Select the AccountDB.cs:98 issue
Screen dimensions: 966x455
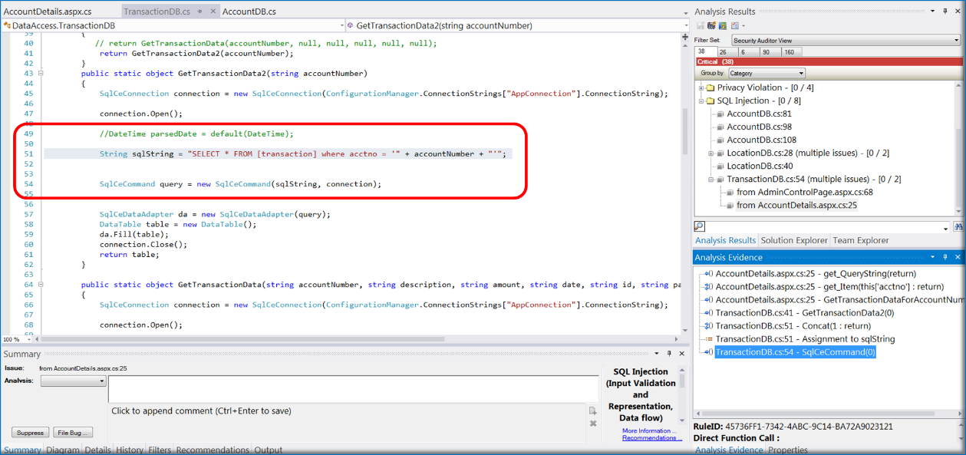point(760,127)
